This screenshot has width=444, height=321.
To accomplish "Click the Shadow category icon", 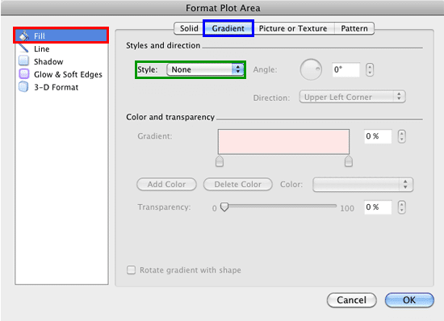I will (23, 61).
